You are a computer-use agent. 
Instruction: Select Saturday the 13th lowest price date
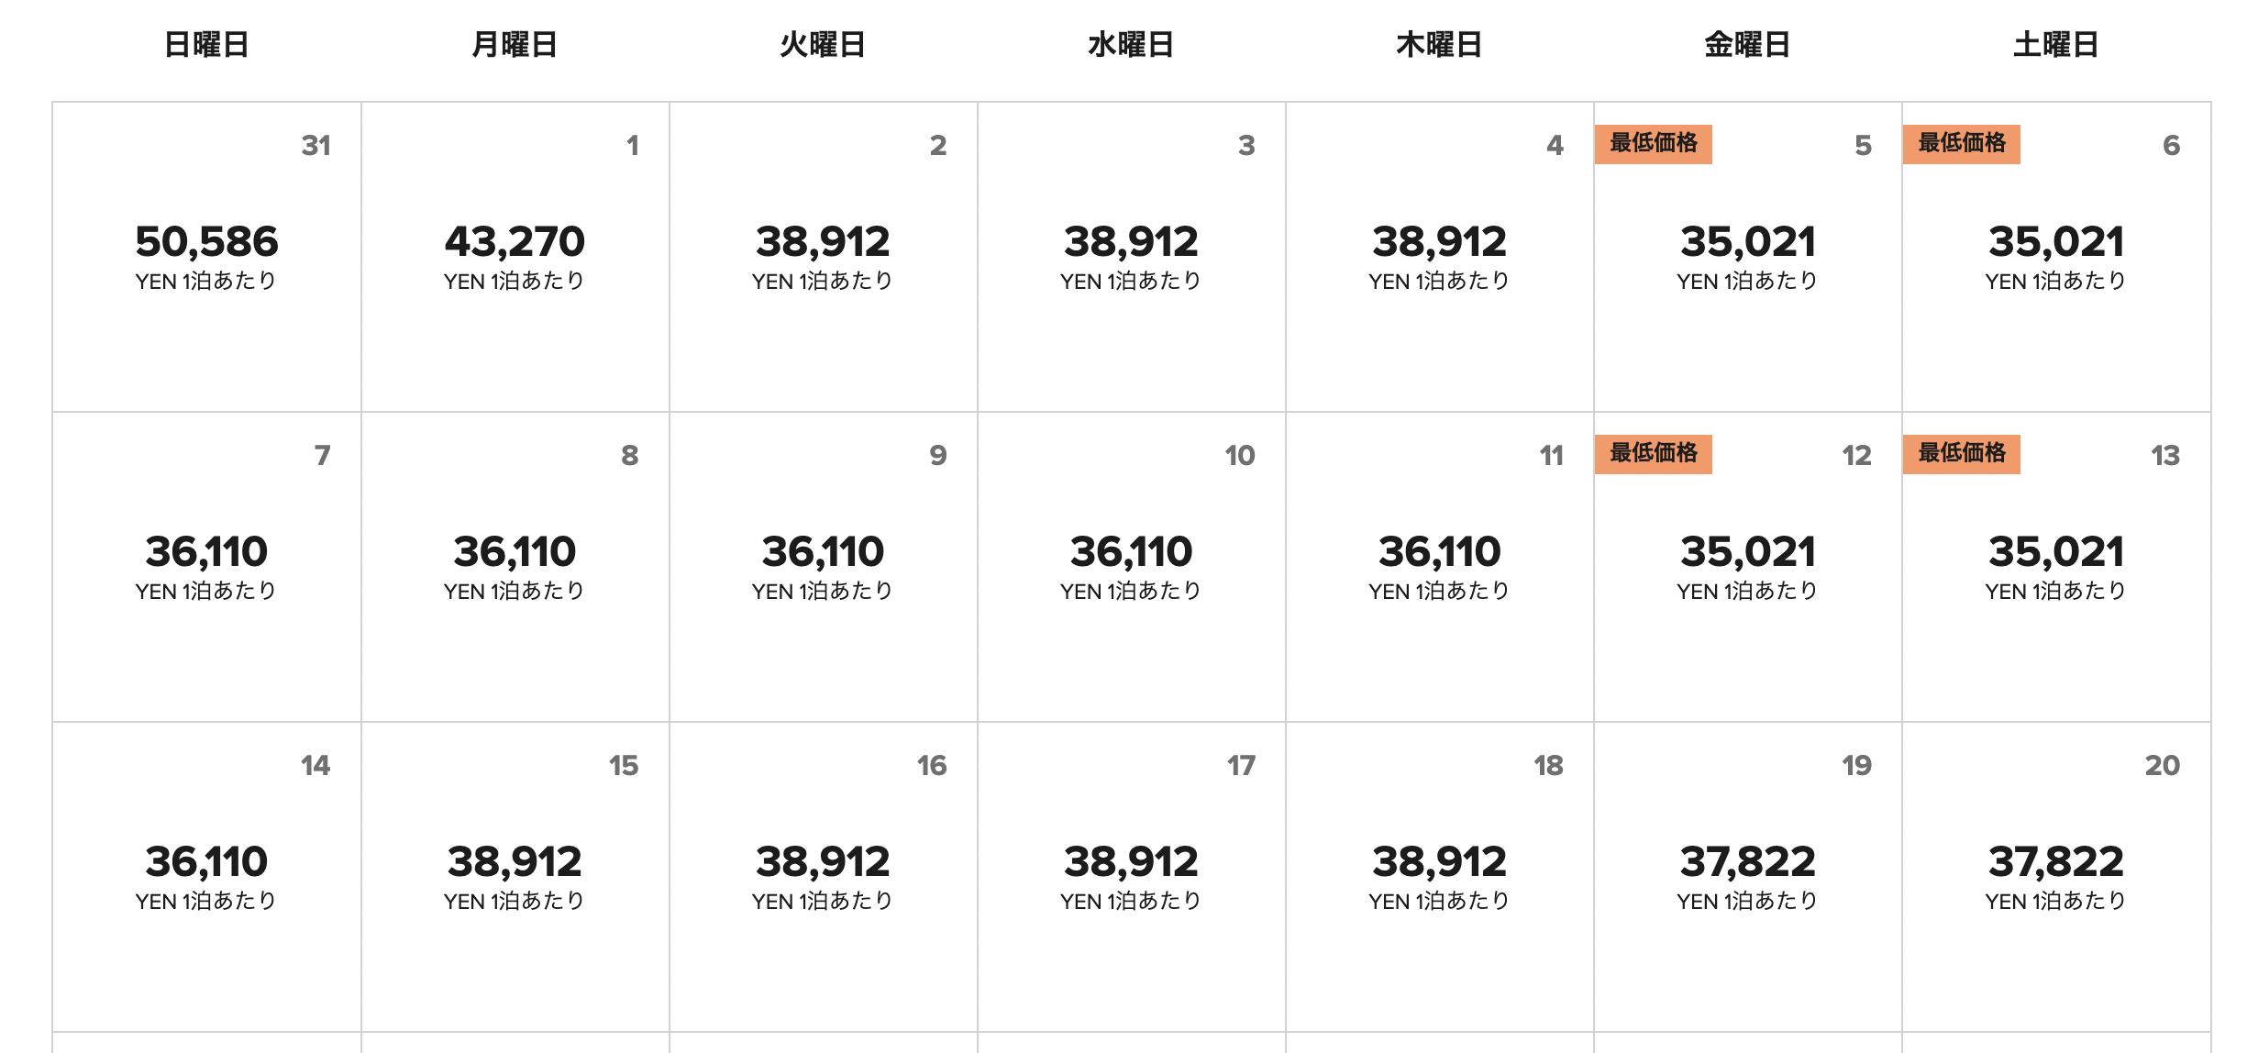click(x=2056, y=567)
